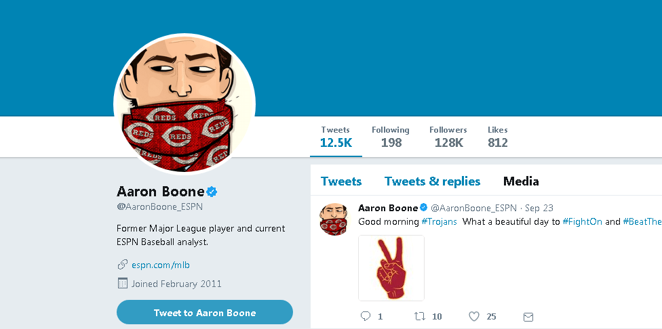
Task: Click the direct message envelope icon
Action: coord(528,316)
